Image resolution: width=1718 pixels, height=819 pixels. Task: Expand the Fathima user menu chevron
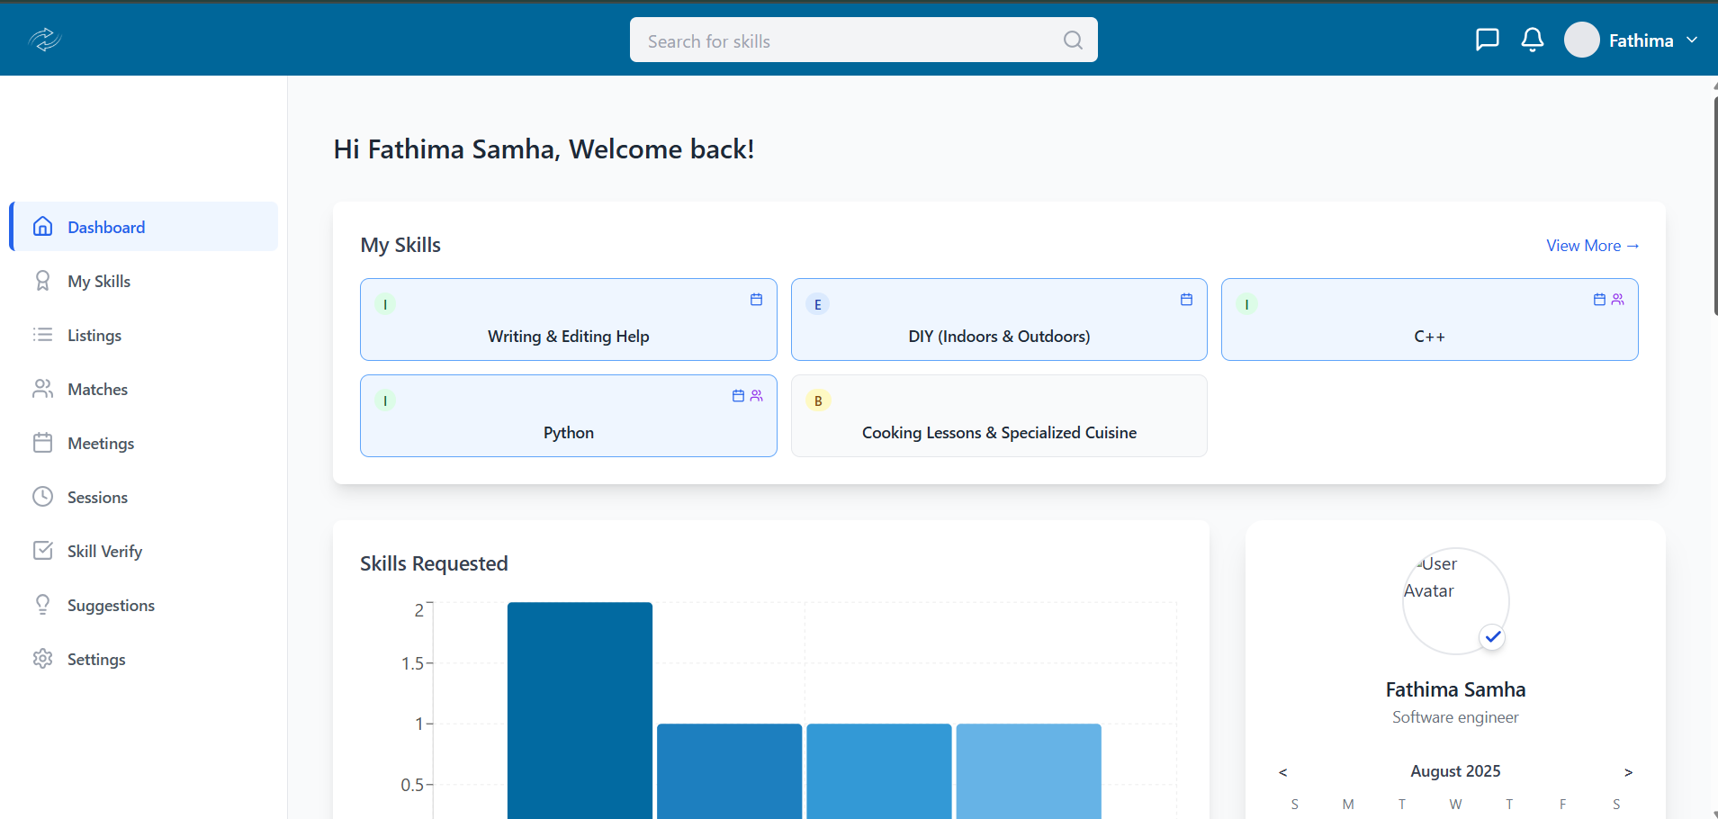pyautogui.click(x=1692, y=40)
